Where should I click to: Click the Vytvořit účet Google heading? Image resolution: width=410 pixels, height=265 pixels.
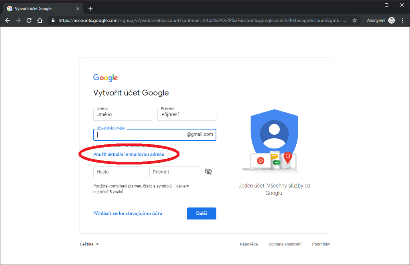pos(131,93)
